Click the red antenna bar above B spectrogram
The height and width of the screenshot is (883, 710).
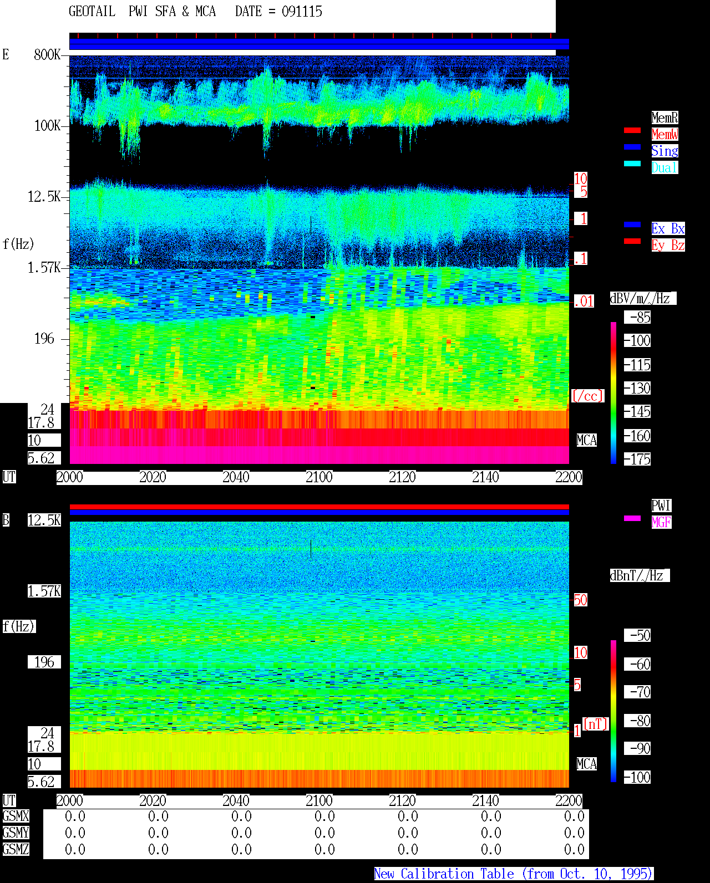click(319, 507)
